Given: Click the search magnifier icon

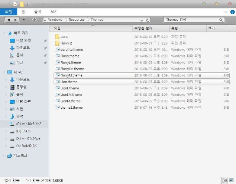Looking at the screenshot, I should pos(221,20).
